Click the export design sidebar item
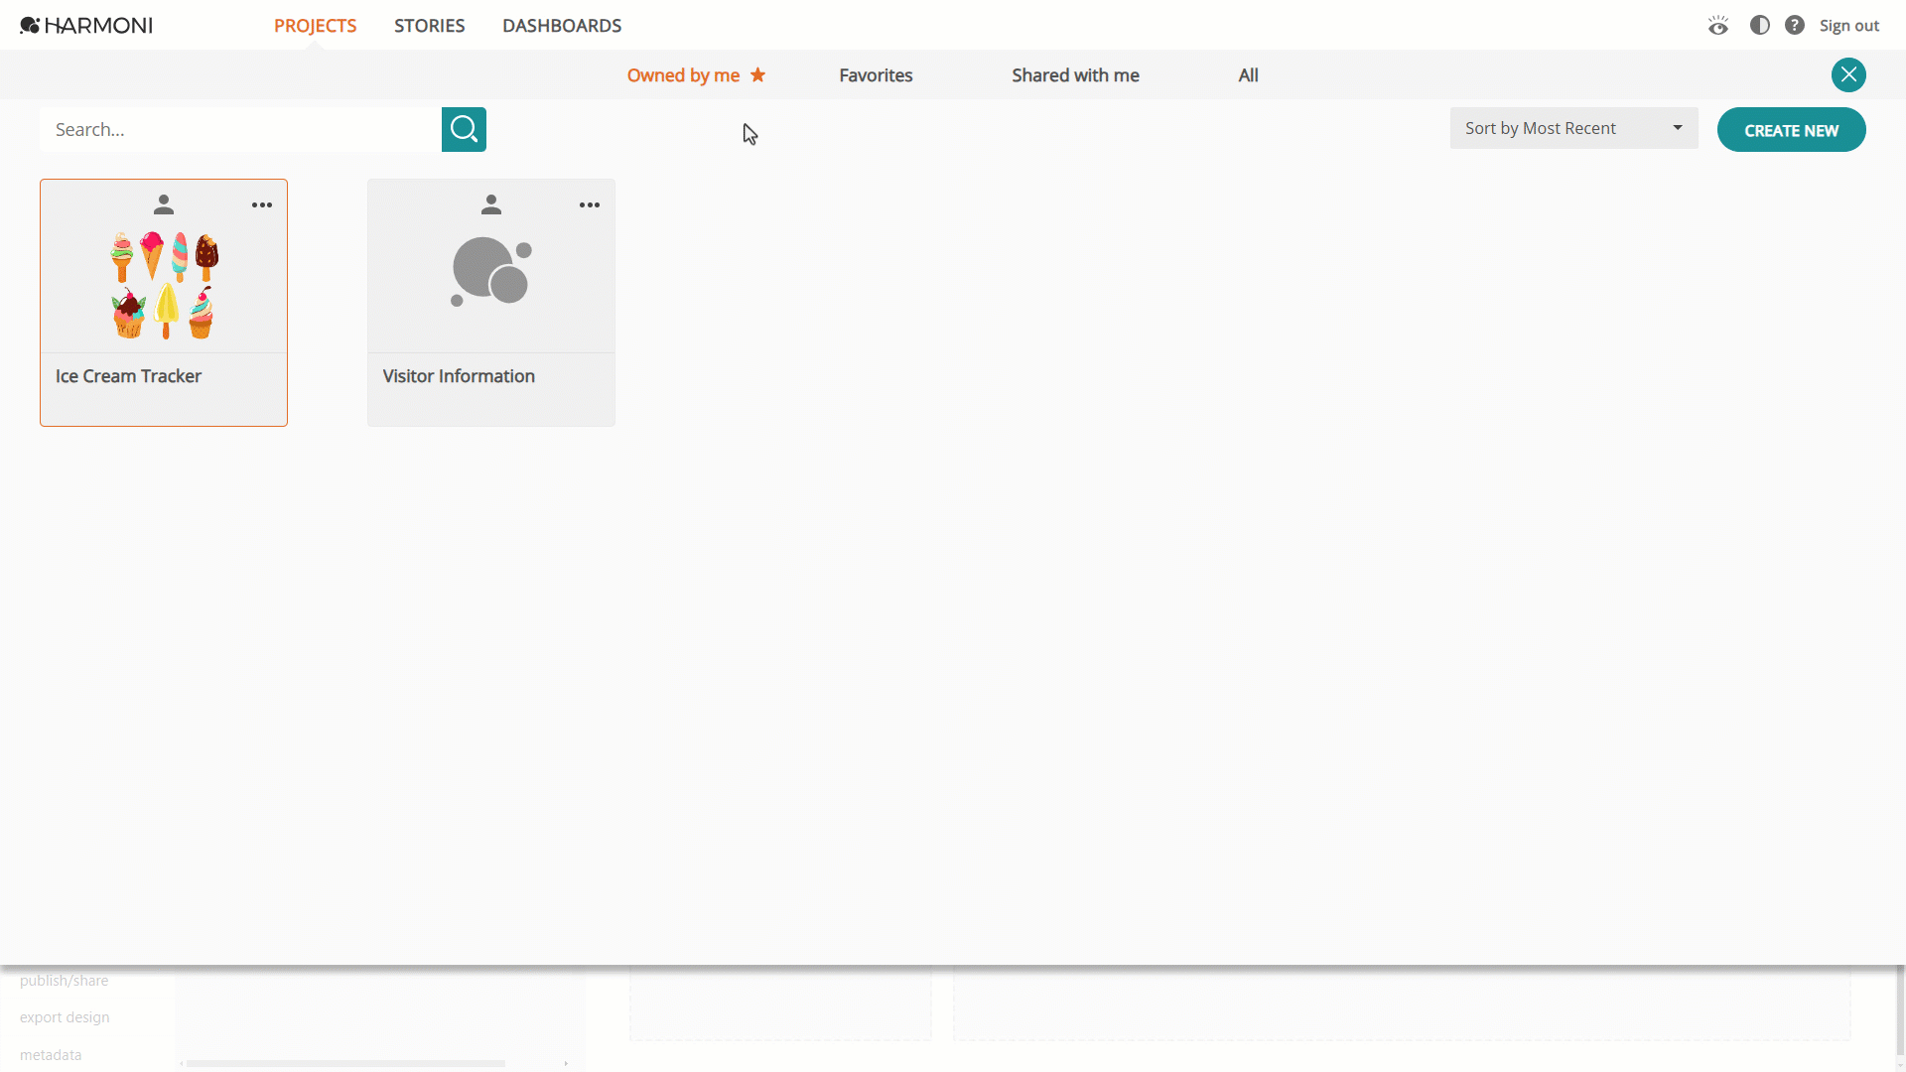The width and height of the screenshot is (1906, 1072). (65, 1017)
